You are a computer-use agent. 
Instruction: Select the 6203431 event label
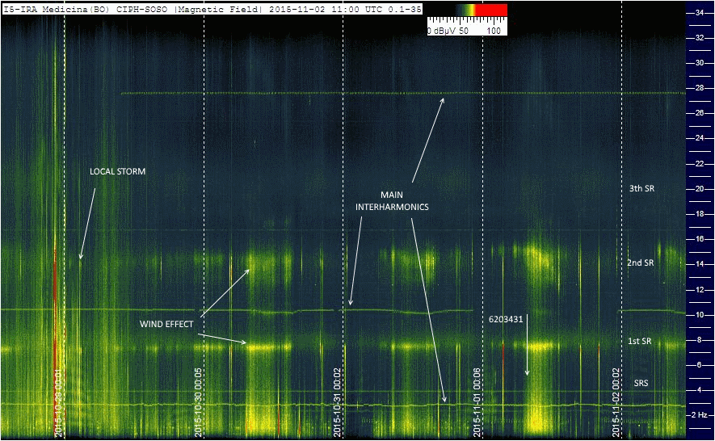[507, 319]
